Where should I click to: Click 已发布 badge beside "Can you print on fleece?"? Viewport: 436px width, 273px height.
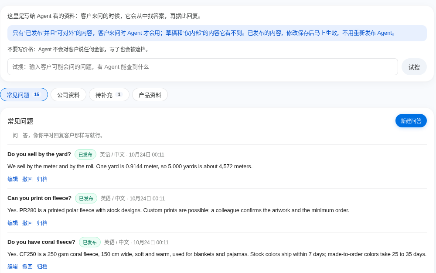point(86,198)
